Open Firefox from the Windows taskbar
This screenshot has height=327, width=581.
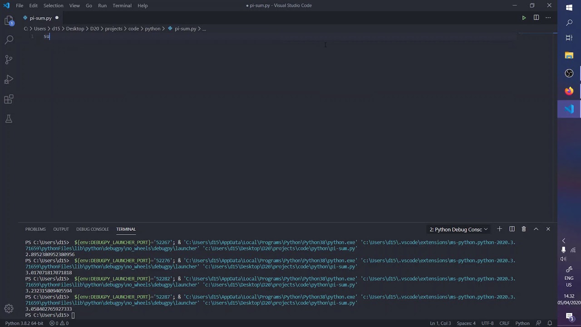[569, 91]
